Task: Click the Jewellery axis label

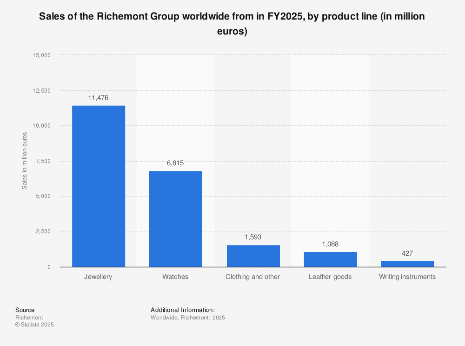Action: [x=98, y=277]
